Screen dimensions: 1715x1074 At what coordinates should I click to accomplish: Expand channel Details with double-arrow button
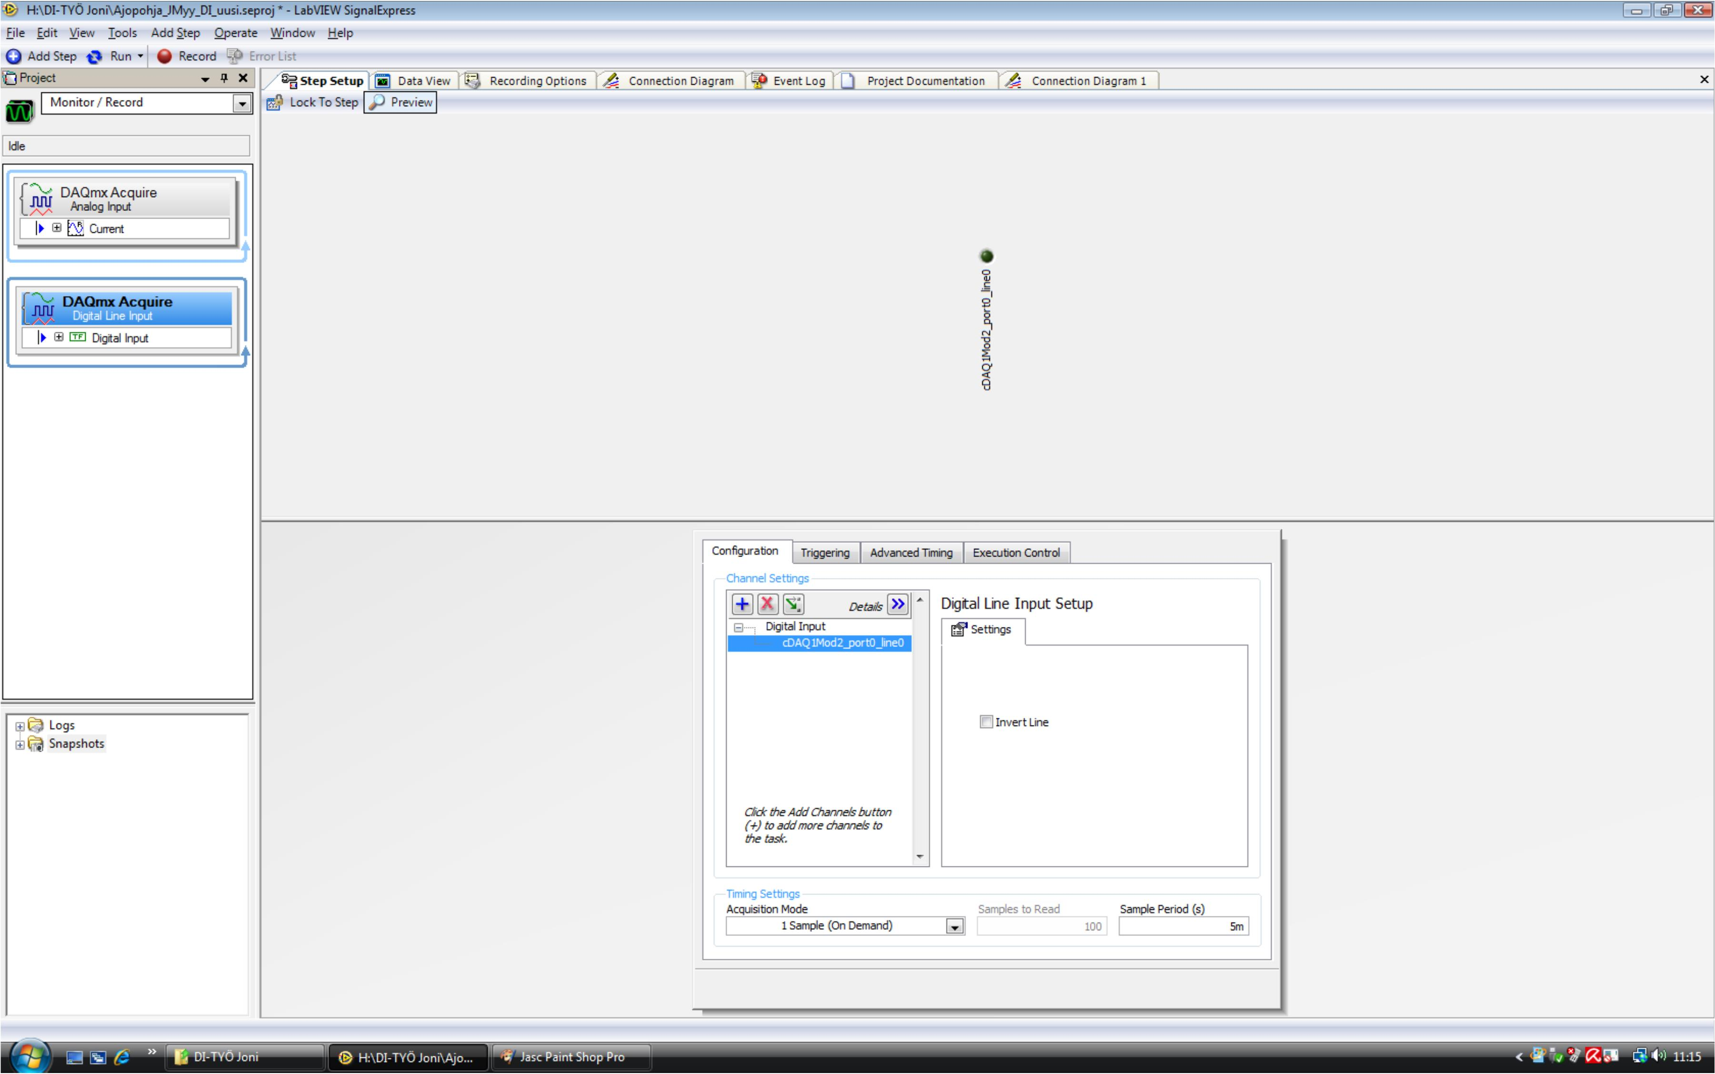point(897,605)
